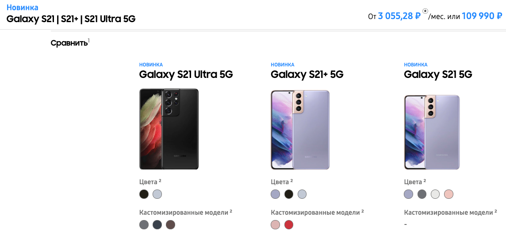Image resolution: width=506 pixels, height=232 pixels.
Task: Select custom brown S21 Ultra model swatch
Action: [x=171, y=225]
